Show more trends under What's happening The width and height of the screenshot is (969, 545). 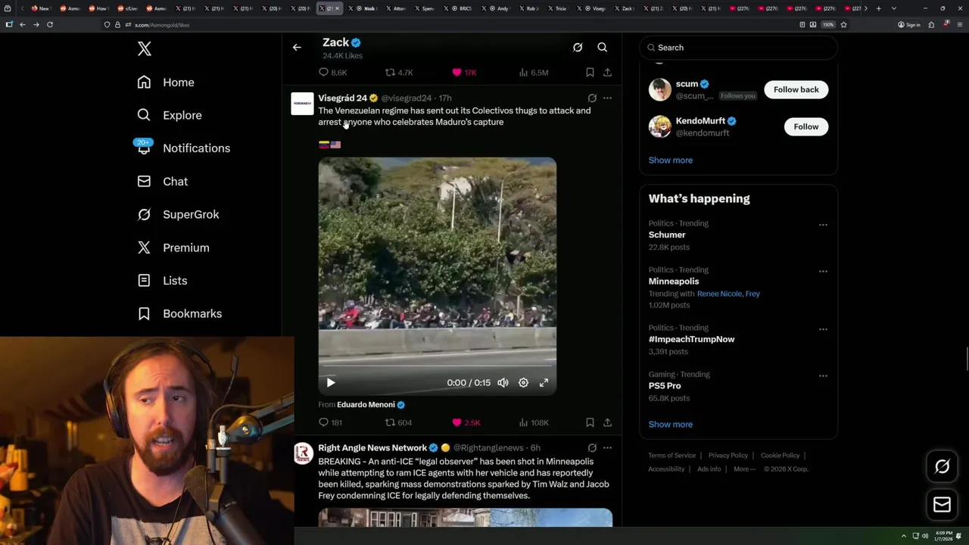click(670, 425)
